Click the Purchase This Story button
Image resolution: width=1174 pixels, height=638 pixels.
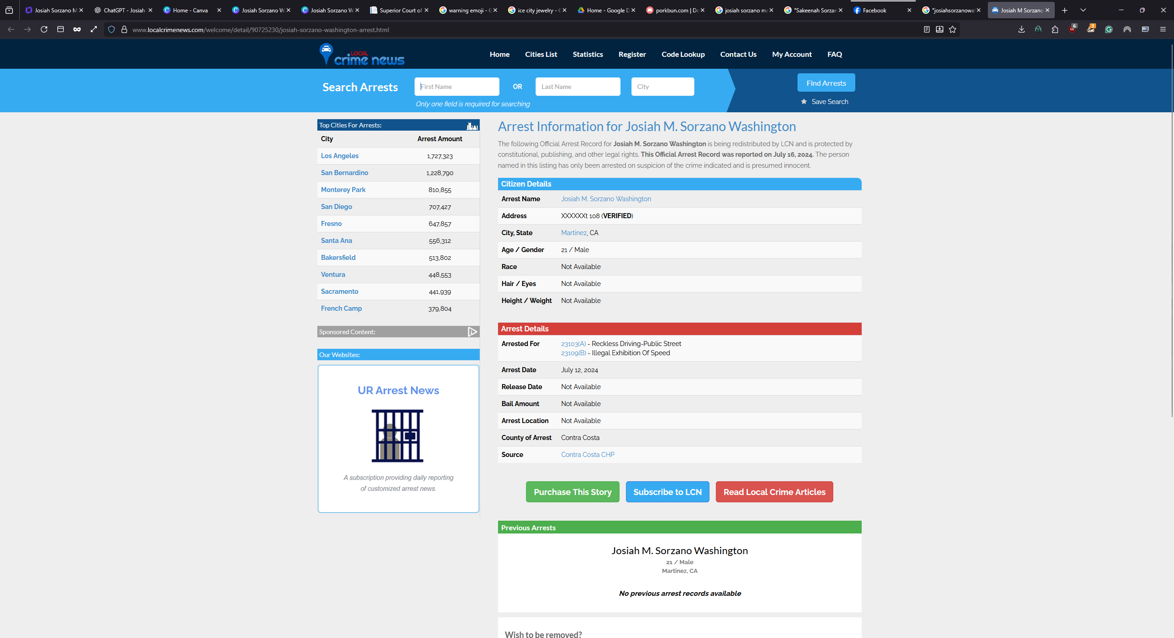tap(572, 492)
